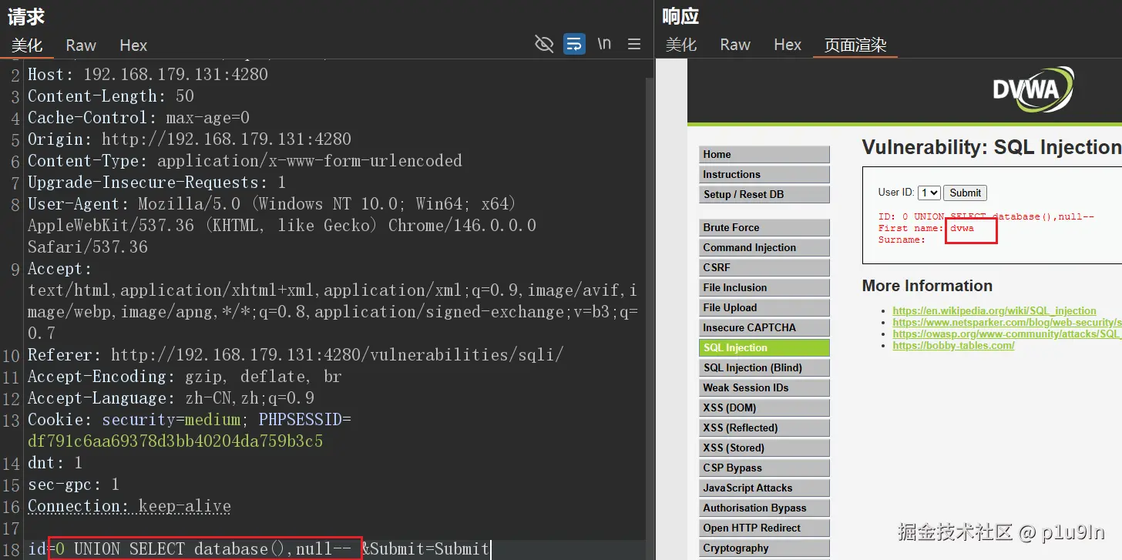This screenshot has height=560, width=1122.
Task: Open the User ID dropdown
Action: pyautogui.click(x=929, y=193)
